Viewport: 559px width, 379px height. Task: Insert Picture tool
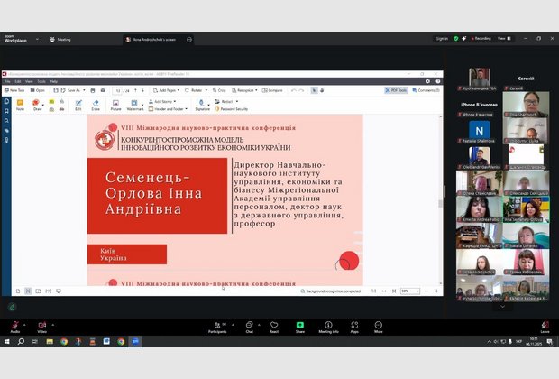coord(115,106)
